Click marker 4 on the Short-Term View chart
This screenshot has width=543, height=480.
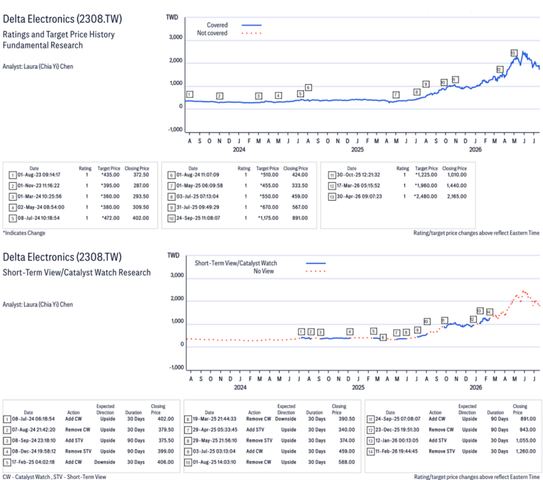click(350, 332)
